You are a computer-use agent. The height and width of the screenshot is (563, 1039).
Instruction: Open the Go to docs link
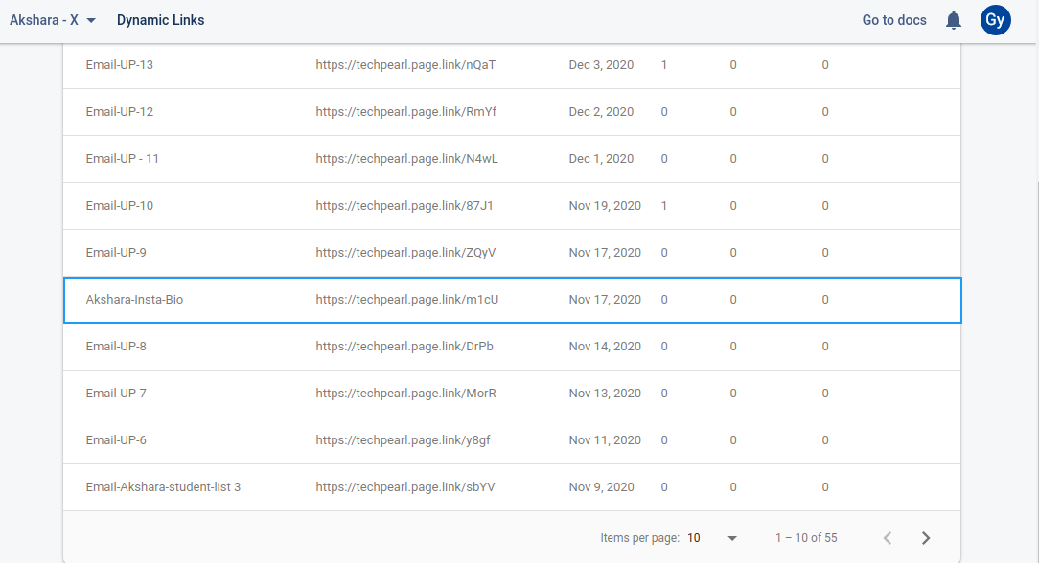point(894,20)
